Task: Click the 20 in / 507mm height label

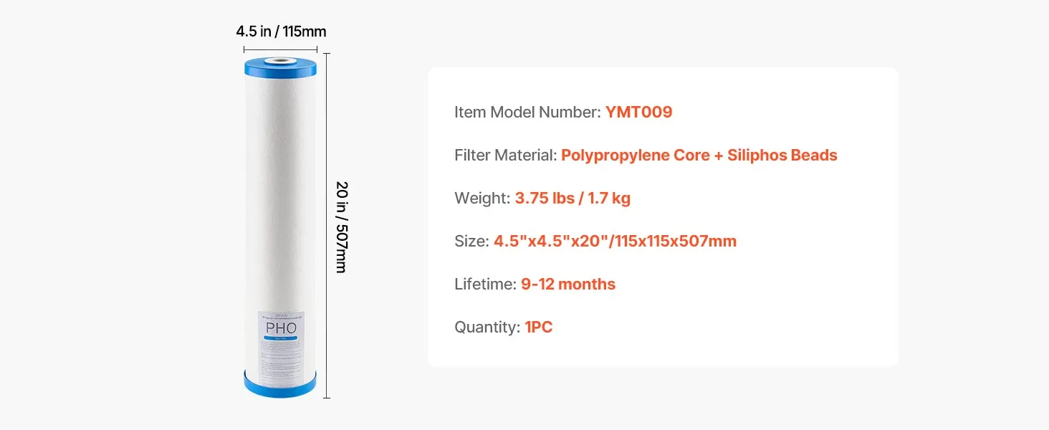Action: pyautogui.click(x=342, y=226)
